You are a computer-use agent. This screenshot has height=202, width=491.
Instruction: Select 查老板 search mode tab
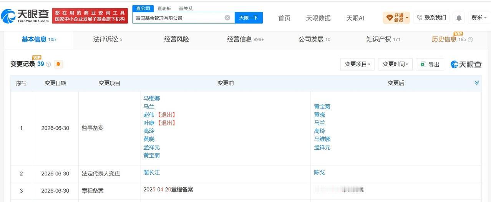(164, 8)
